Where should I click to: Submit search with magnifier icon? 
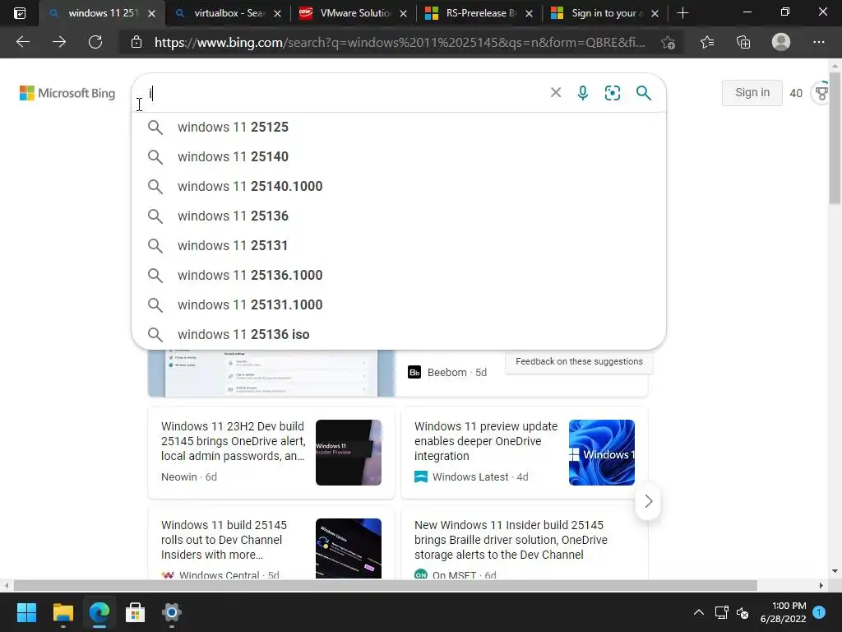(x=643, y=92)
